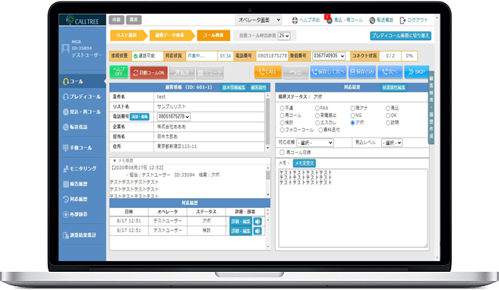Select the コール画面 step
The image size is (499, 290).
click(213, 35)
